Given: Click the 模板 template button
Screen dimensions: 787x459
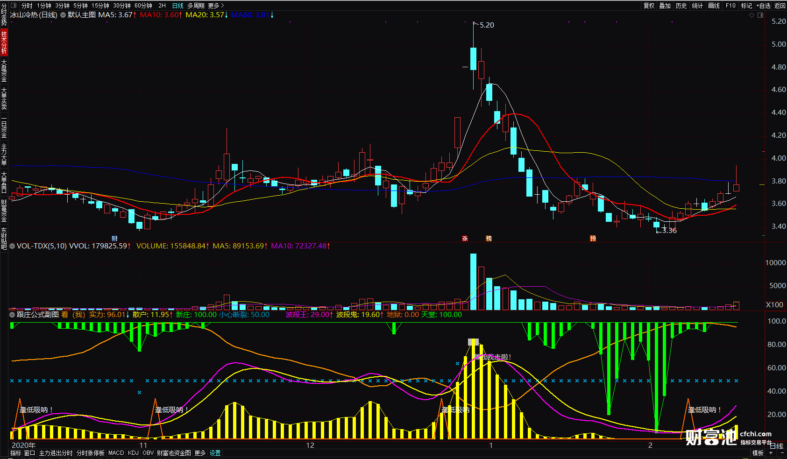Looking at the screenshot, I should point(758,453).
